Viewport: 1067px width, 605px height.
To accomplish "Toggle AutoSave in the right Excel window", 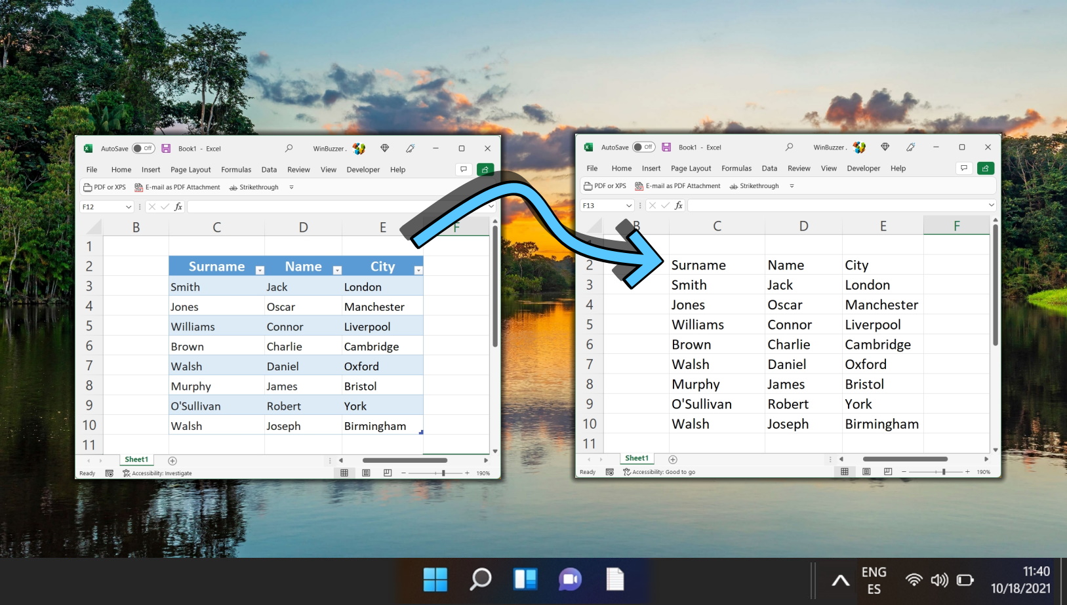I will [643, 147].
